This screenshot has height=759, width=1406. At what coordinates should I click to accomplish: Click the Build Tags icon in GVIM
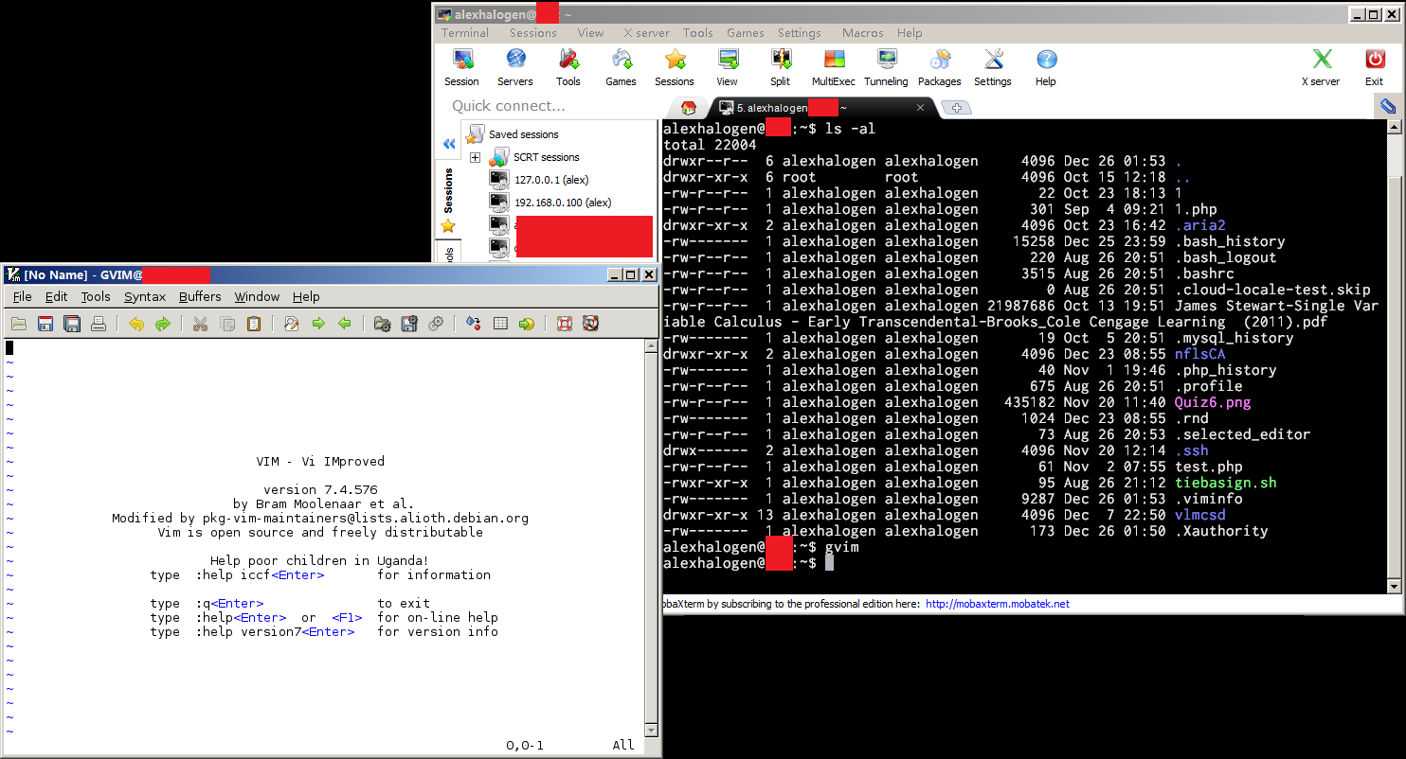click(x=500, y=324)
